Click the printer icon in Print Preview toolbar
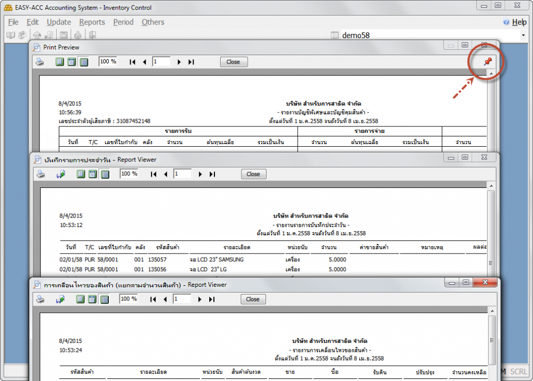This screenshot has width=533, height=381. click(40, 62)
